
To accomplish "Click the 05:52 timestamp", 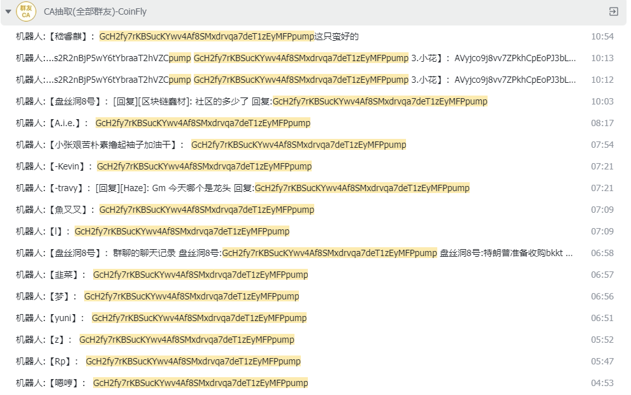I will (602, 340).
